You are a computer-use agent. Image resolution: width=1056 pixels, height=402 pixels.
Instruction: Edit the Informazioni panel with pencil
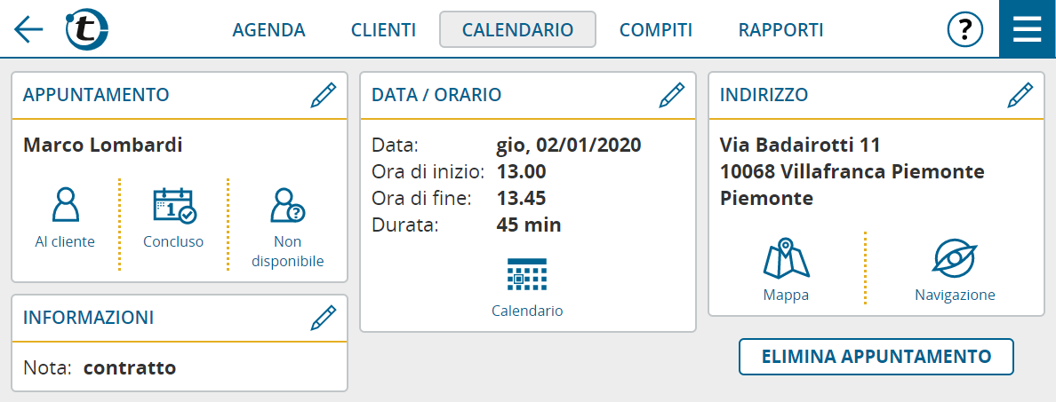coord(324,318)
